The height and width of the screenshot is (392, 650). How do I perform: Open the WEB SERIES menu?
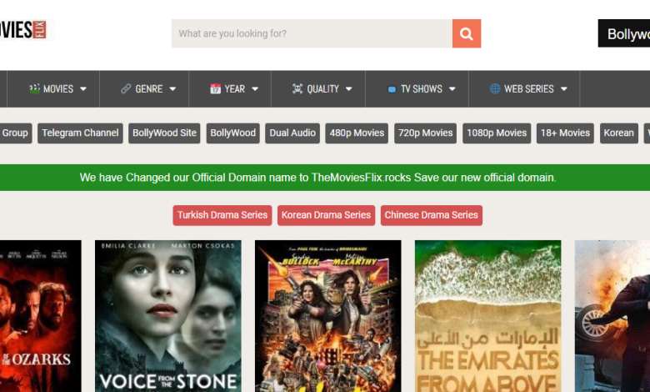(x=524, y=88)
